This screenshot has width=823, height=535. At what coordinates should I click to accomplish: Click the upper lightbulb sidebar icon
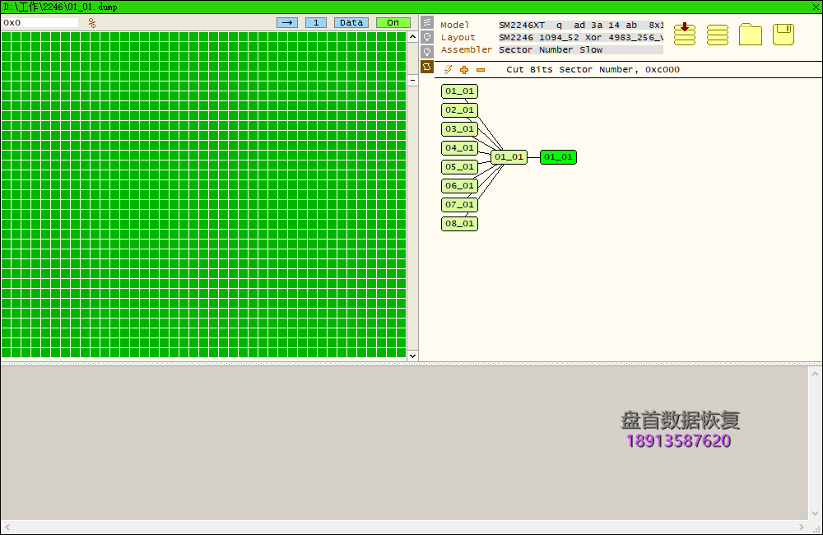click(x=427, y=37)
